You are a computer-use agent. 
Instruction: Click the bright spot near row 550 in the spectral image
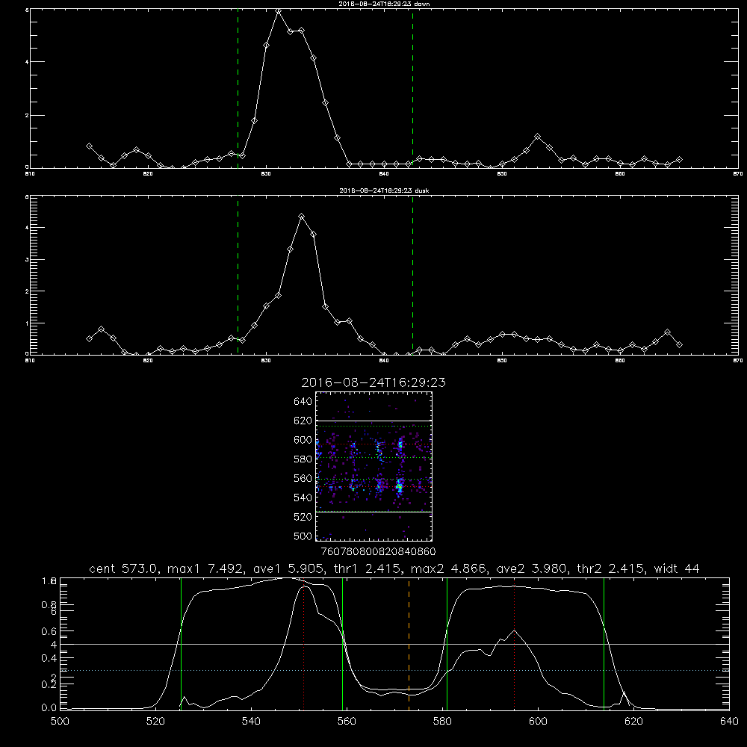click(400, 487)
